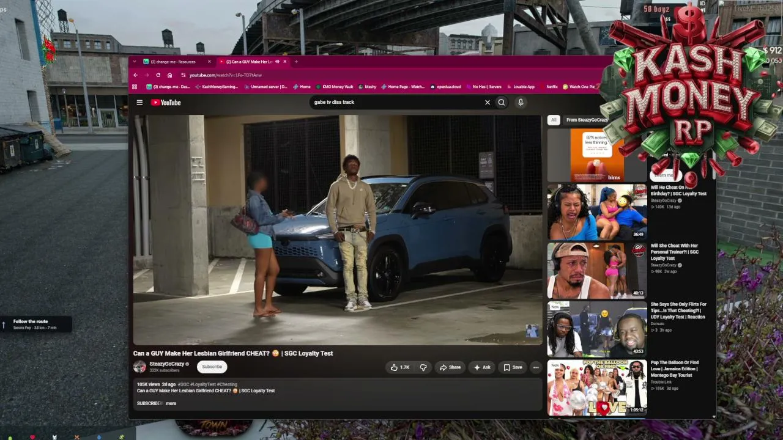783x440 pixels.
Task: Open the tab search dropdown arrow
Action: pyautogui.click(x=135, y=62)
